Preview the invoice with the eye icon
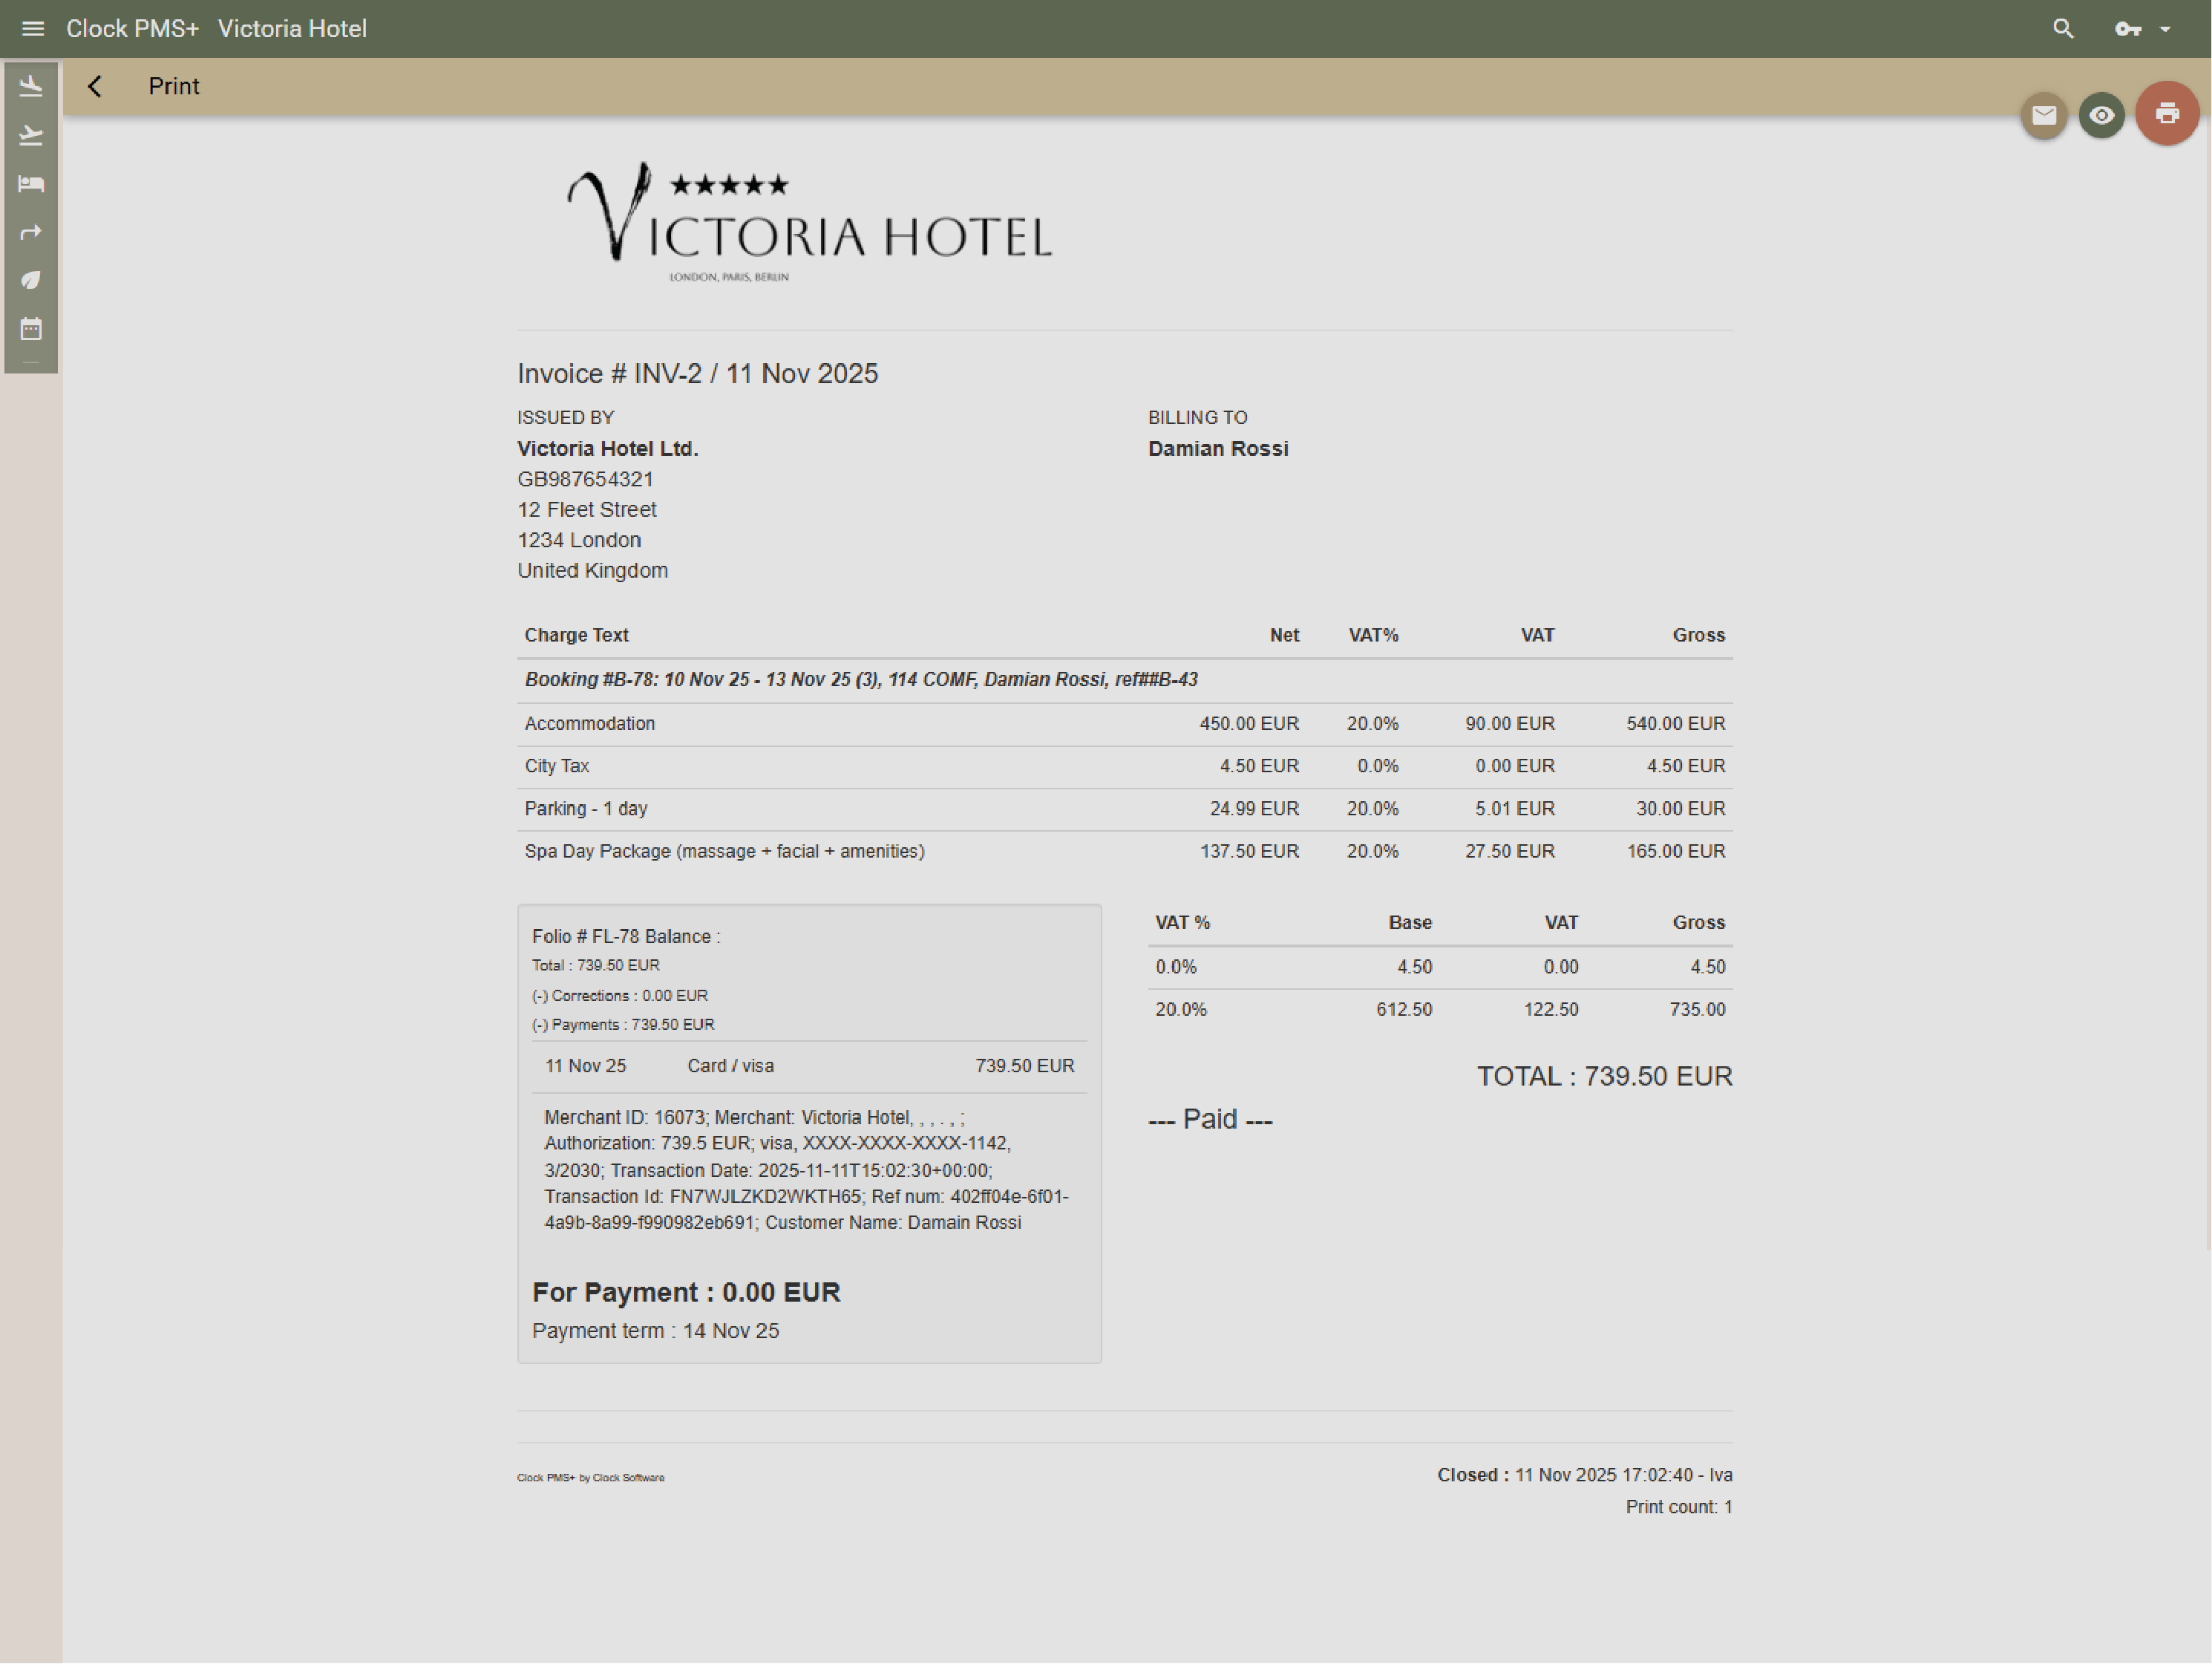This screenshot has height=1664, width=2212. pyautogui.click(x=2101, y=115)
